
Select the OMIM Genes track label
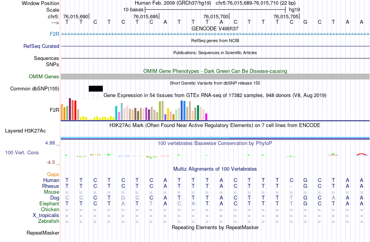point(44,76)
